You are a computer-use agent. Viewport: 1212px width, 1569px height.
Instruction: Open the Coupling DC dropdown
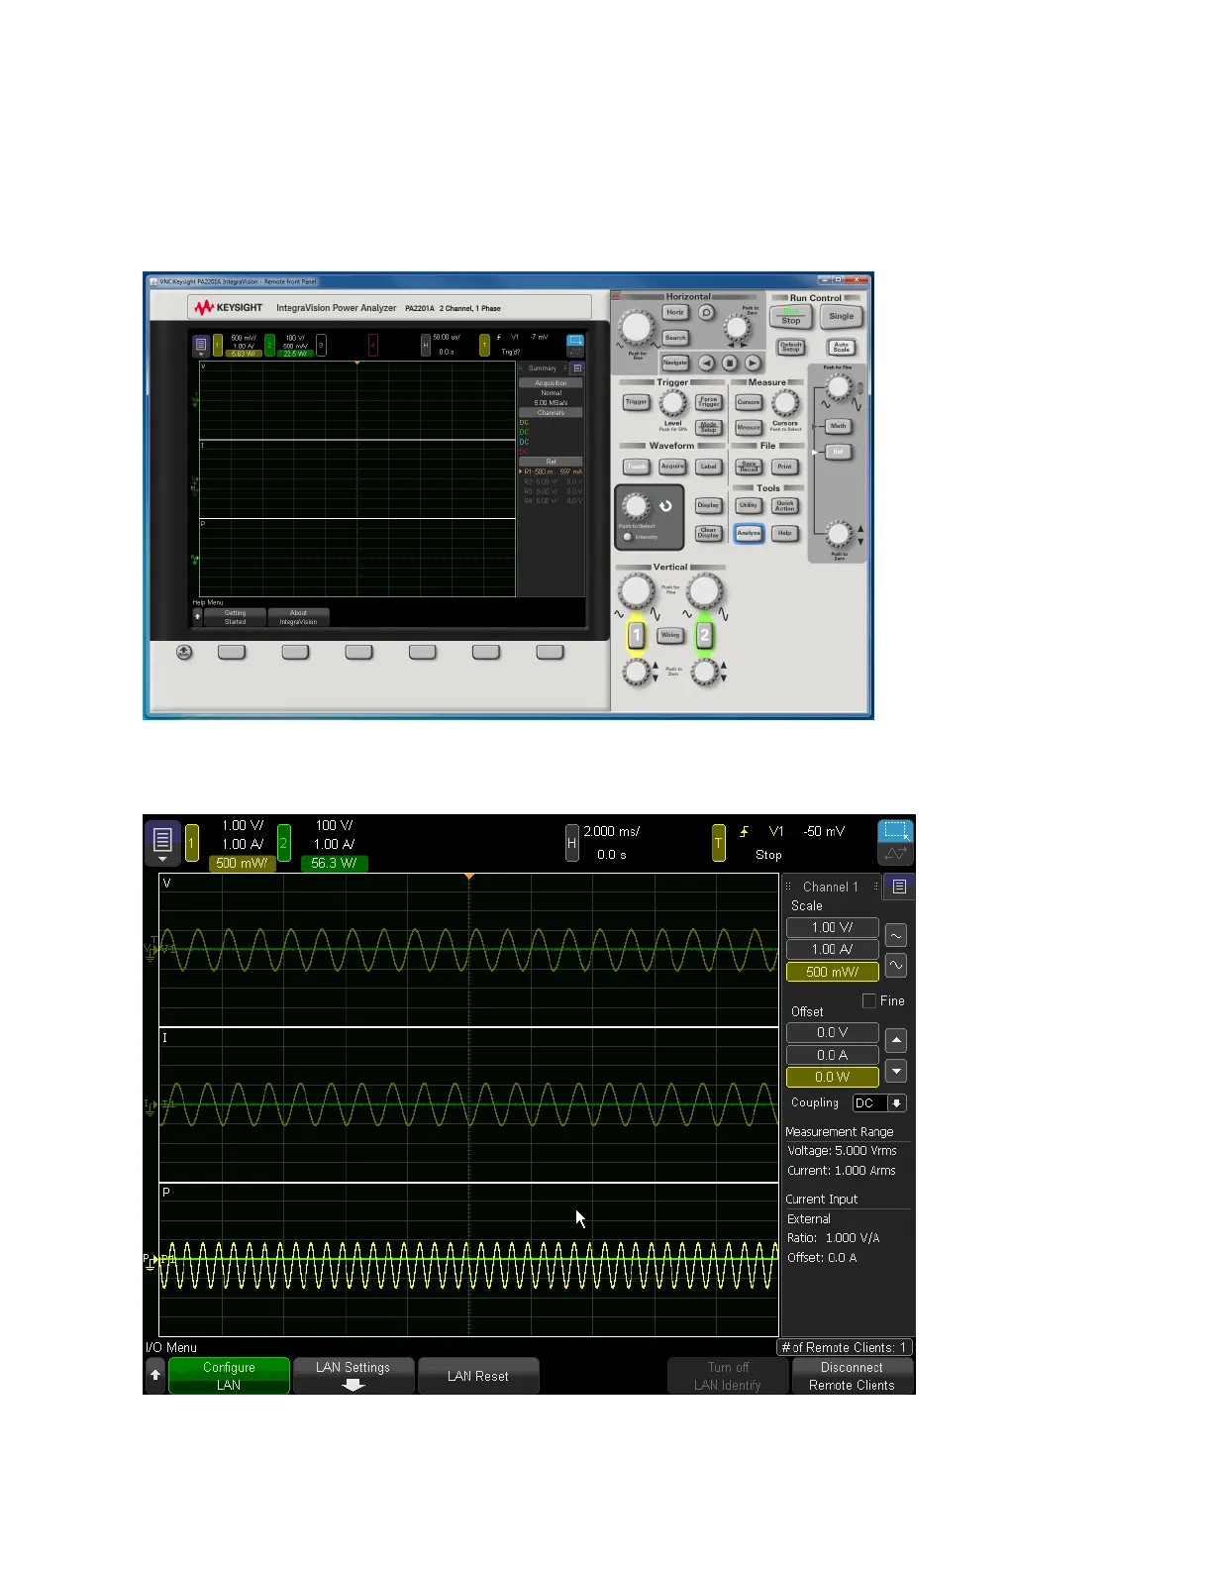click(880, 1102)
